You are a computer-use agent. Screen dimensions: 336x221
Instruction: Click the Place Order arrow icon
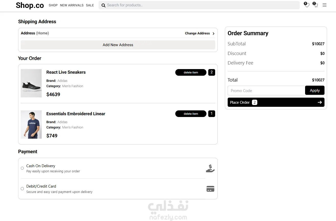(x=320, y=102)
